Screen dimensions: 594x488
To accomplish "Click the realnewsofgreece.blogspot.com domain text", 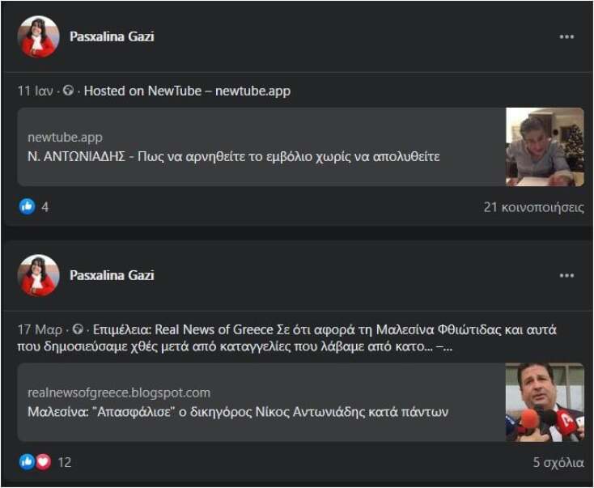I will pyautogui.click(x=118, y=393).
